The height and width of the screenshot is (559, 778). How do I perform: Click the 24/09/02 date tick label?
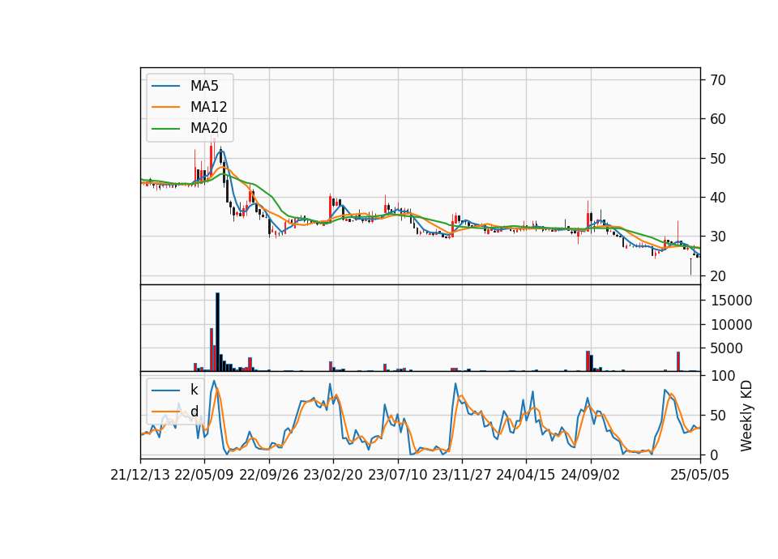pyautogui.click(x=591, y=475)
